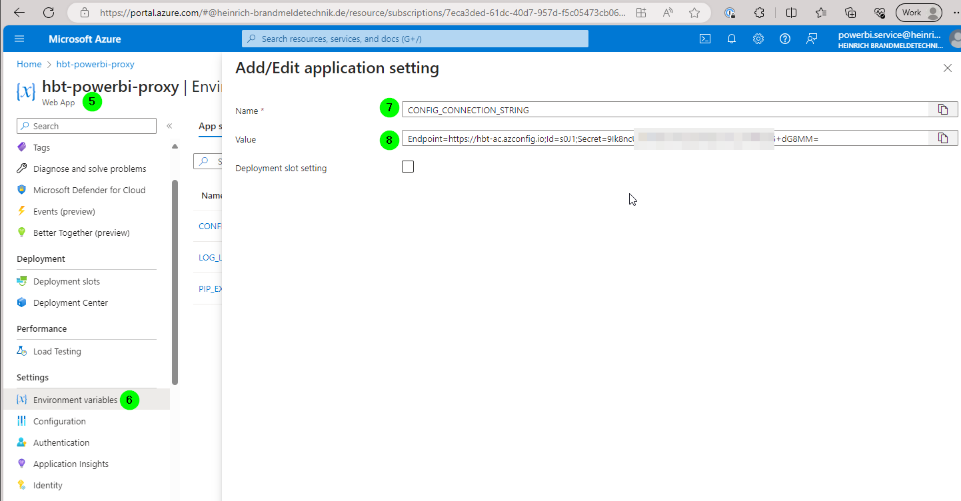This screenshot has height=501, width=961.
Task: Click the Load Testing flask icon
Action: 21,351
